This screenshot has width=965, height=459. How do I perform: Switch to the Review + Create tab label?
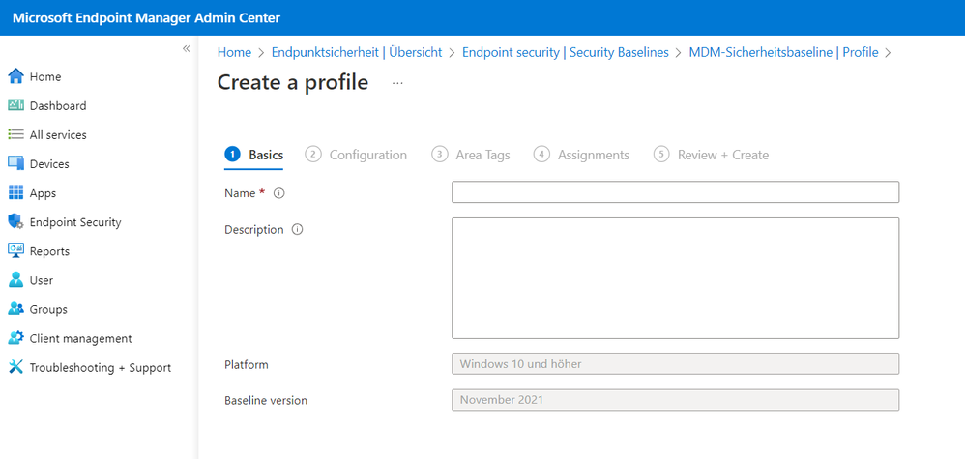tap(723, 155)
